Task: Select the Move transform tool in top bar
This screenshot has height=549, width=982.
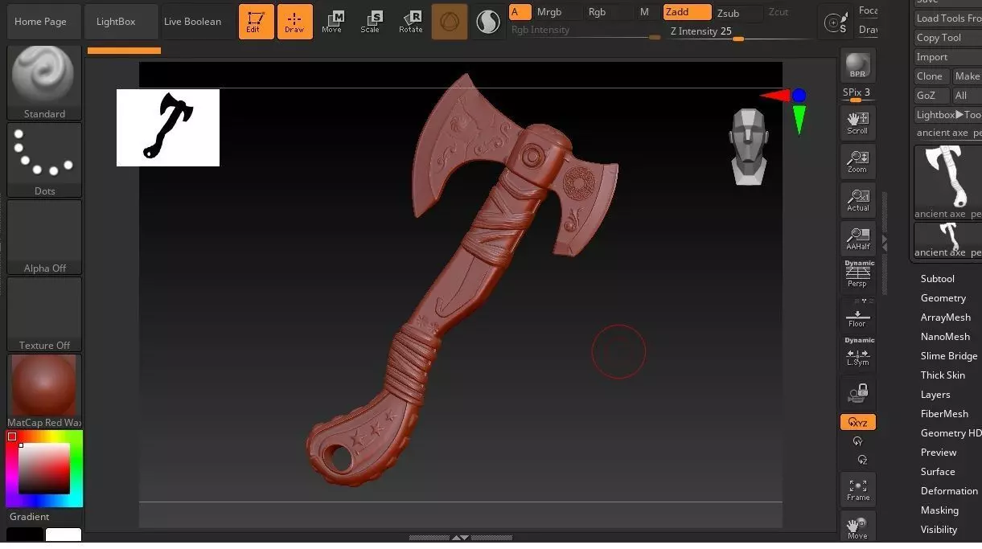Action: click(331, 22)
